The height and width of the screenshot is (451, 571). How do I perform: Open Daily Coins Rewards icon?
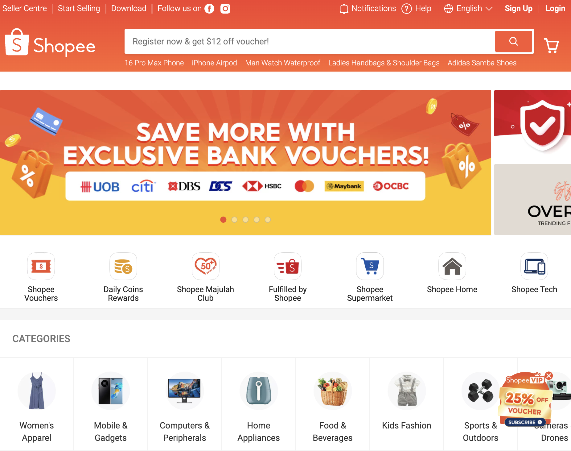coord(123,266)
